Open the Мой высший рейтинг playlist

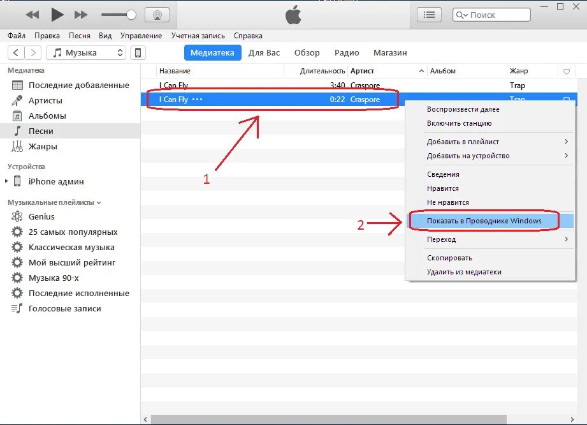click(70, 263)
